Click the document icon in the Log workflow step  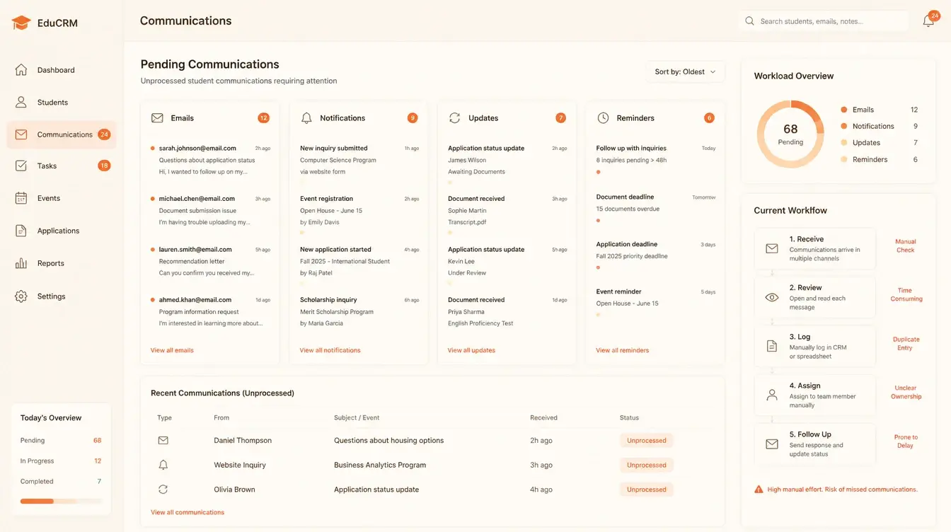(x=772, y=346)
